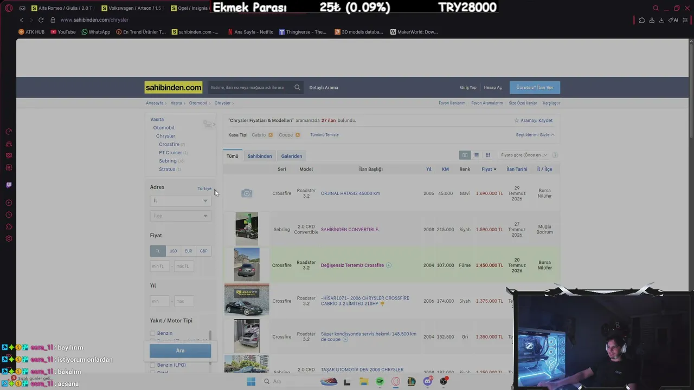Open the İlçe district dropdown

(180, 216)
